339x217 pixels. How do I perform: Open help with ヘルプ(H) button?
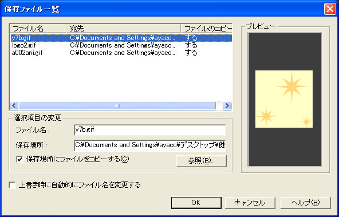305,203
